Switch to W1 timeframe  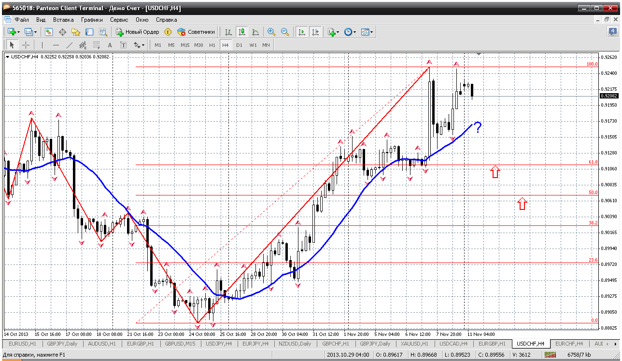(x=253, y=45)
